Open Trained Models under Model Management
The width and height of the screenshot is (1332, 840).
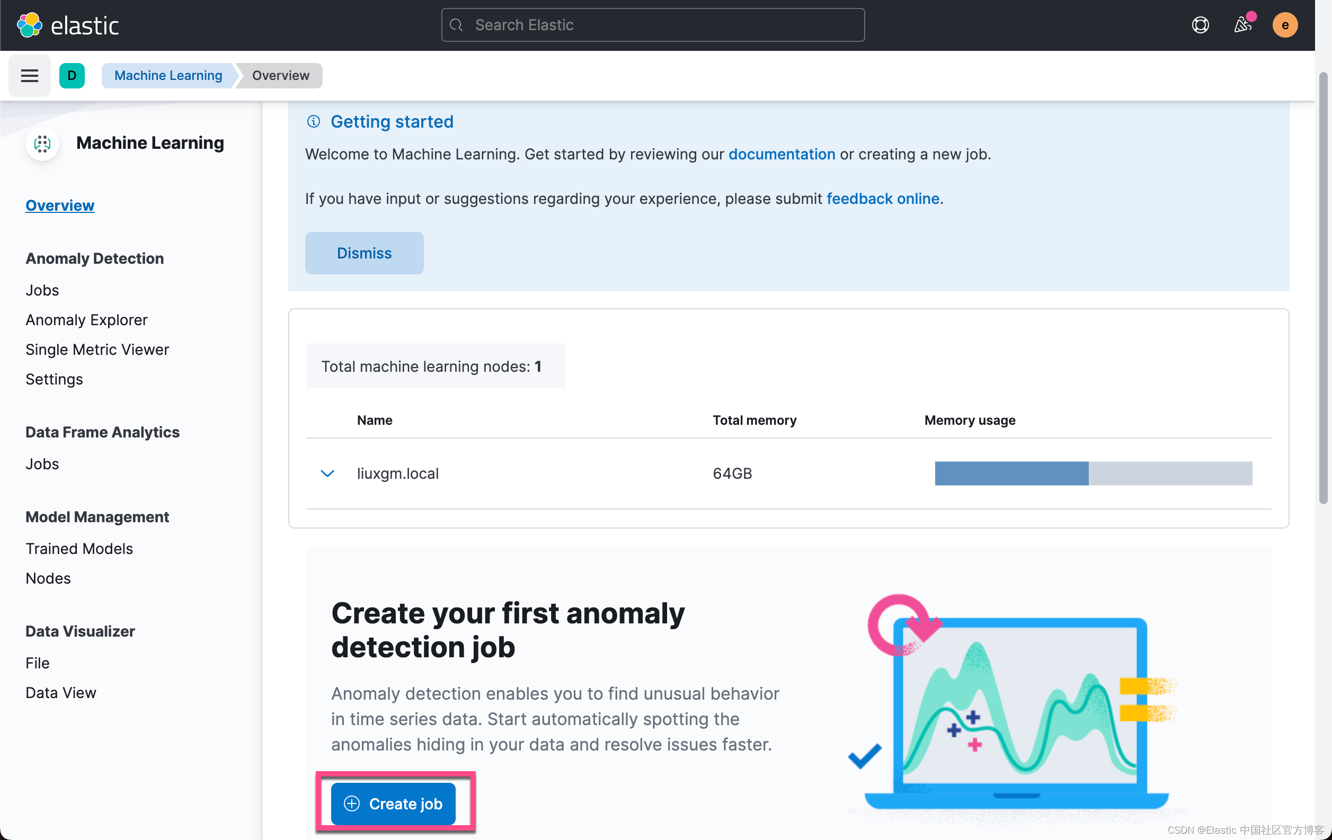coord(79,549)
